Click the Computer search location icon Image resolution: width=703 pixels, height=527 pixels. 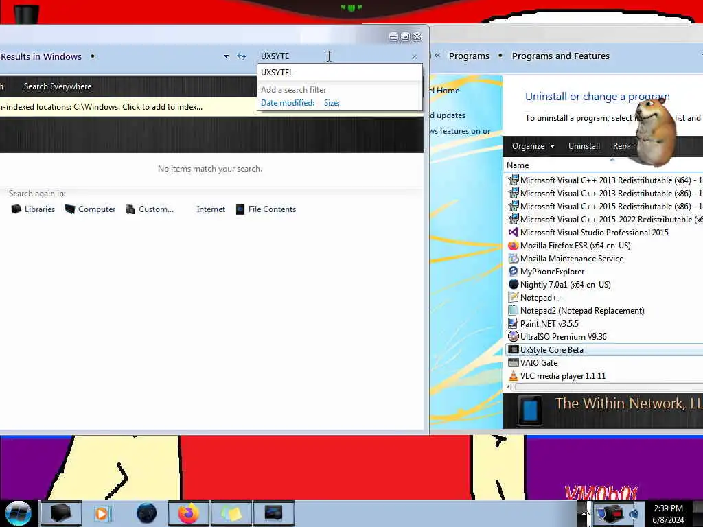coord(70,209)
